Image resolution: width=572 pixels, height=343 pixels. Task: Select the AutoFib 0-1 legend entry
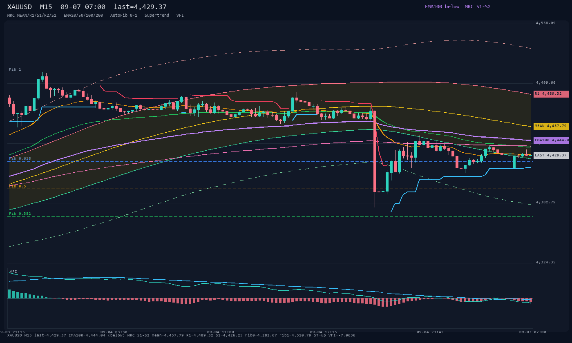tap(124, 15)
